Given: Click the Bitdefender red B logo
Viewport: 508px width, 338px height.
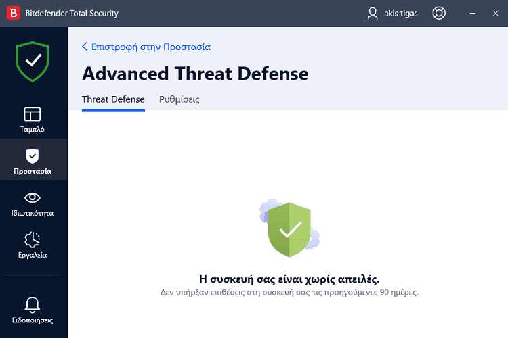Looking at the screenshot, I should point(14,13).
